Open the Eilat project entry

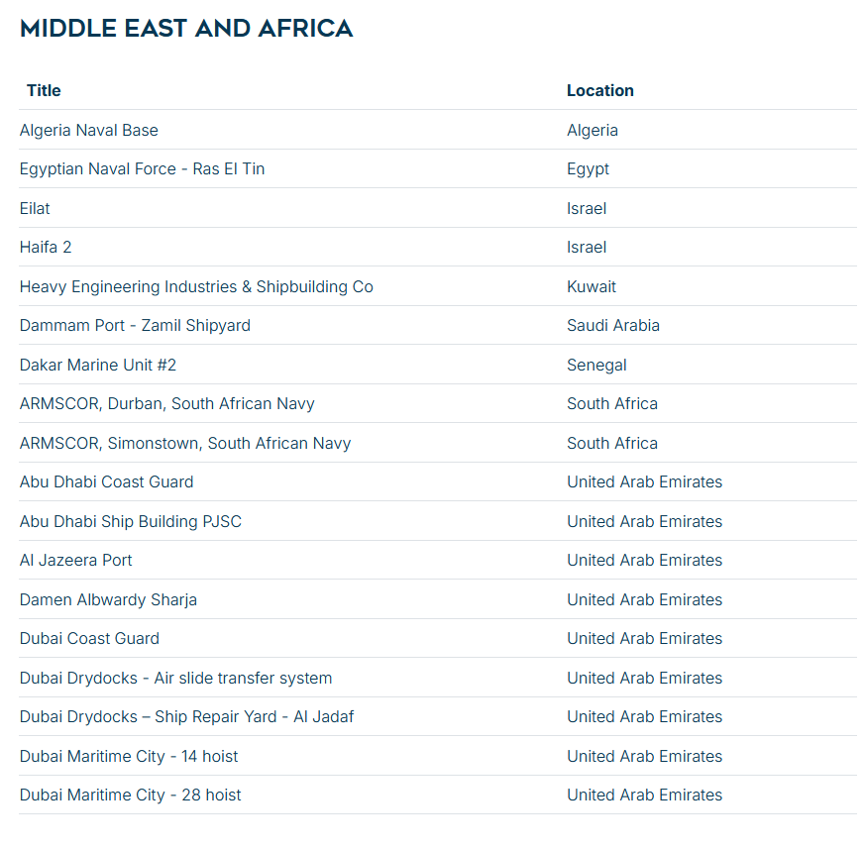click(35, 208)
